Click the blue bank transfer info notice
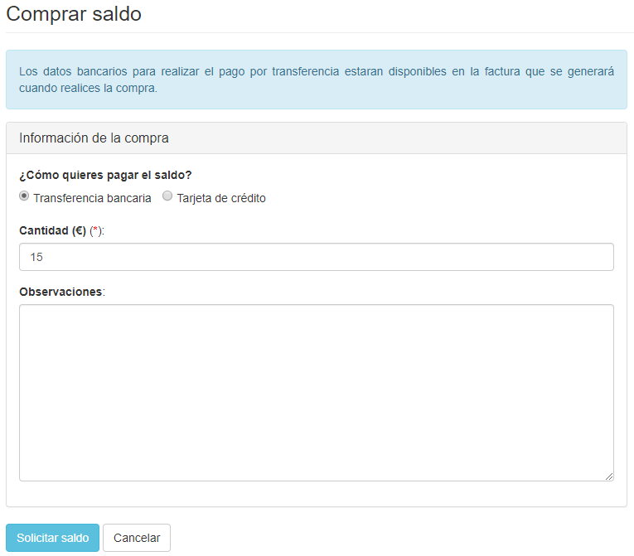 pos(316,80)
